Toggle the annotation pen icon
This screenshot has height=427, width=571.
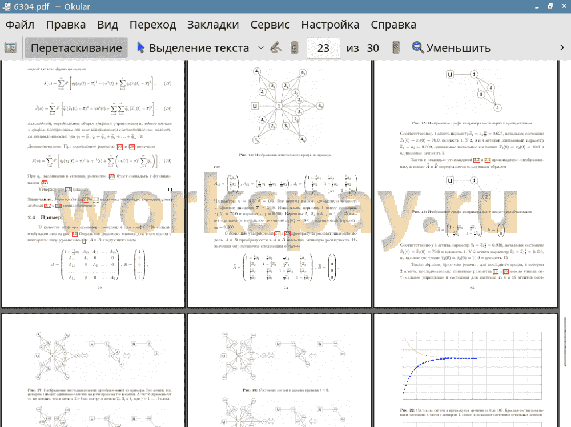pos(276,48)
